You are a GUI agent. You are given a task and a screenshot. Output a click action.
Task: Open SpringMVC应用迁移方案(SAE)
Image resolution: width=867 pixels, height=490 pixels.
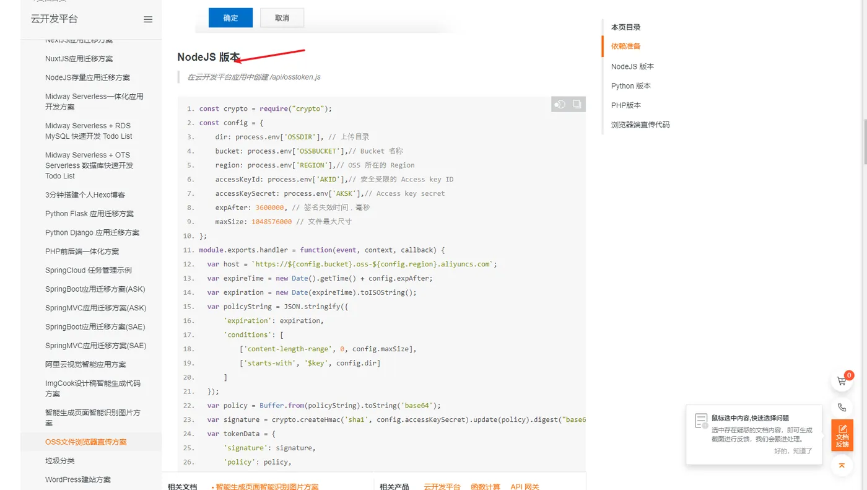[x=96, y=346]
